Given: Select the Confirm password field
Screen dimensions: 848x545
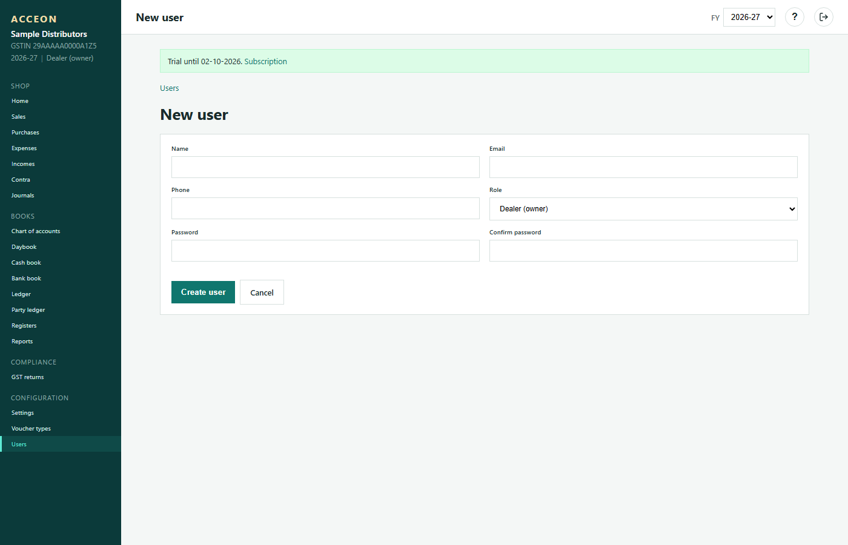Looking at the screenshot, I should 643,251.
